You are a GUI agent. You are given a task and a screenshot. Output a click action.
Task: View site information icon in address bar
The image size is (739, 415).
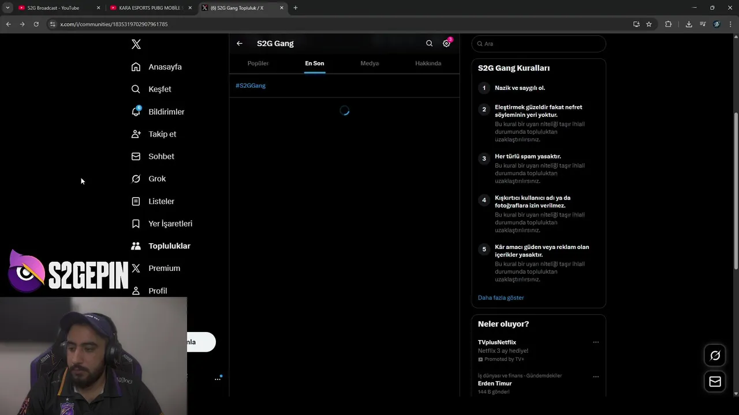coord(53,24)
